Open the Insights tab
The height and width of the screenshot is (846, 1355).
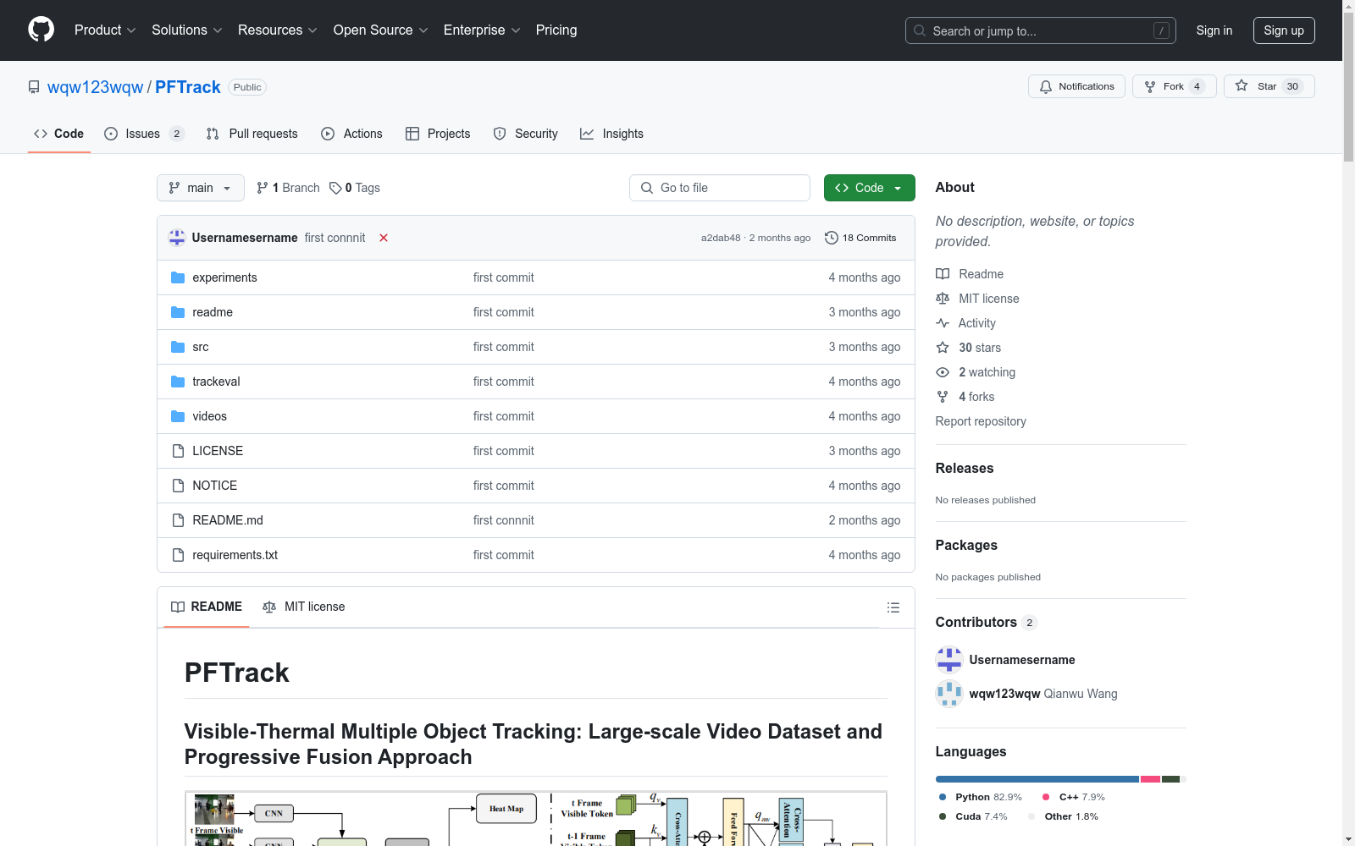611,134
